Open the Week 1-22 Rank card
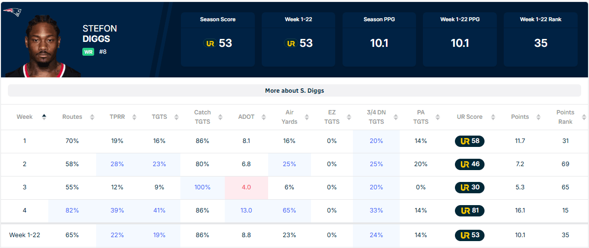This screenshot has width=589, height=248. tap(541, 39)
